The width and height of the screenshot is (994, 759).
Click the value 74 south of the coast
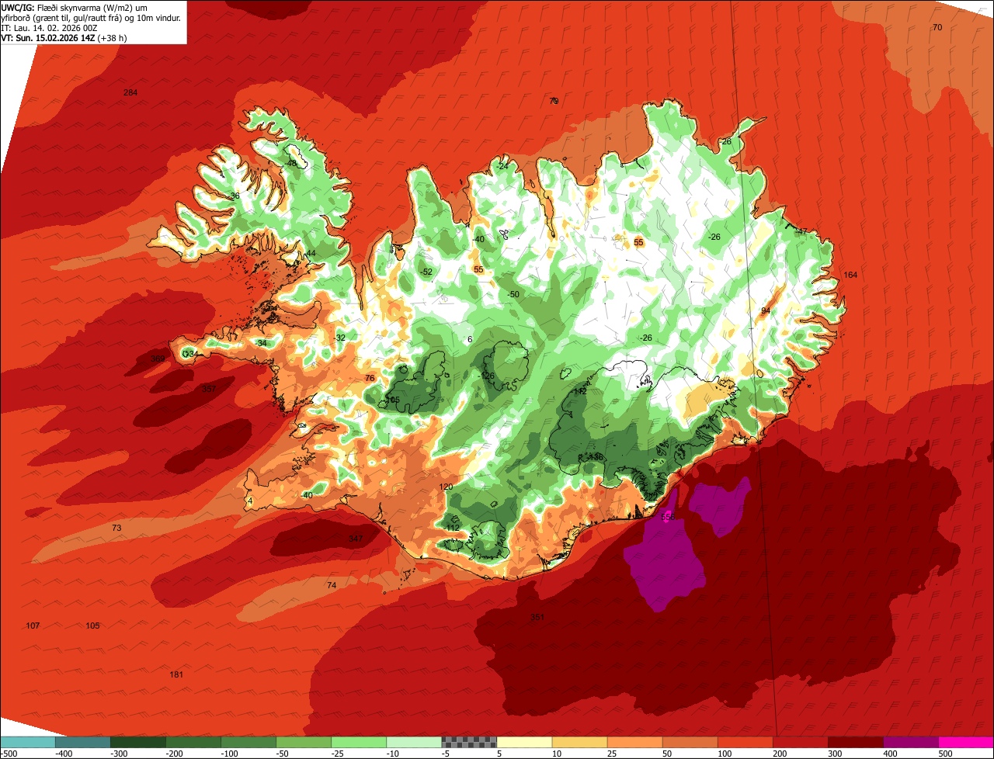coord(332,585)
